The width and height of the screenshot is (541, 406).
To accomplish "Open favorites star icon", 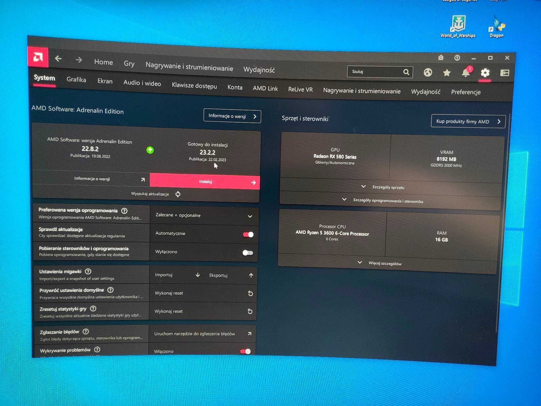I will [x=447, y=72].
